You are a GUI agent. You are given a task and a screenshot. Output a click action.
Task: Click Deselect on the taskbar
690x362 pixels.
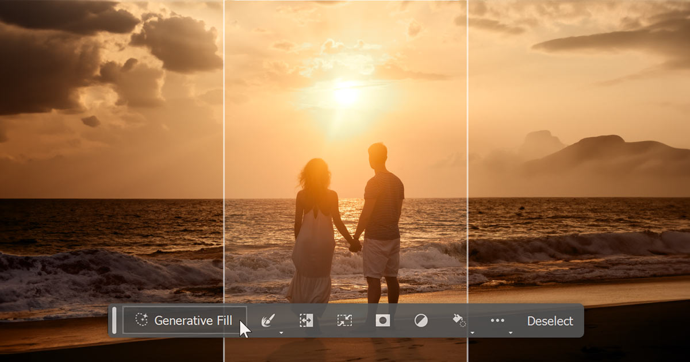tap(550, 321)
